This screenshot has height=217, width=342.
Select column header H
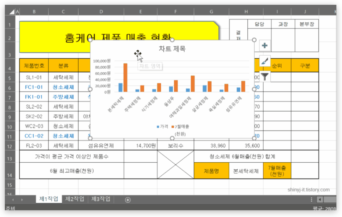246,12
